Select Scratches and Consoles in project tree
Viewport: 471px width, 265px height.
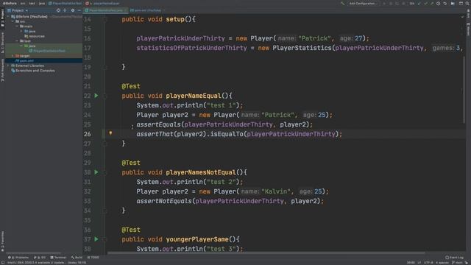(x=33, y=71)
